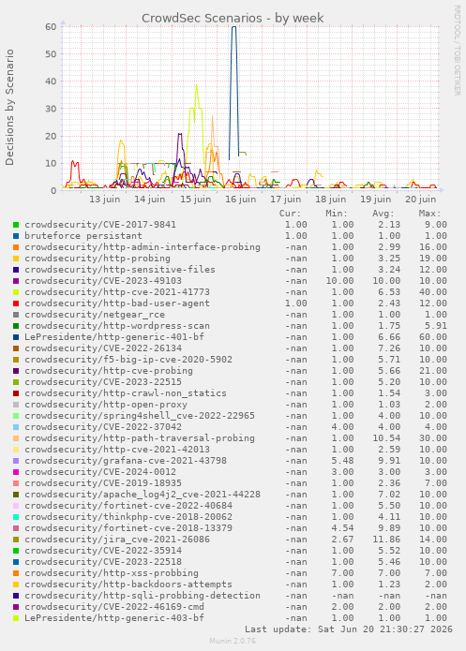Viewport: 466px width, 651px height.
Task: Select the 17 juin date label
Action: tap(286, 200)
